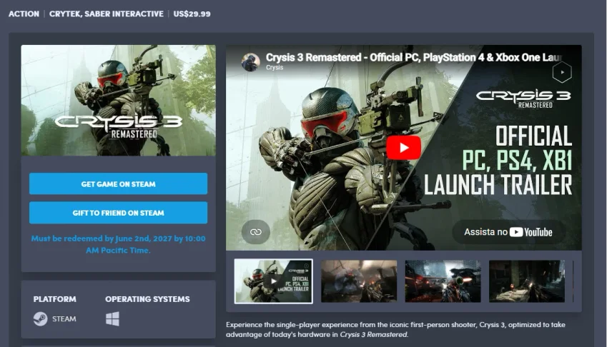Screen dimensions: 607x347
Task: Click the hexagon play icon in video corner
Action: [562, 72]
